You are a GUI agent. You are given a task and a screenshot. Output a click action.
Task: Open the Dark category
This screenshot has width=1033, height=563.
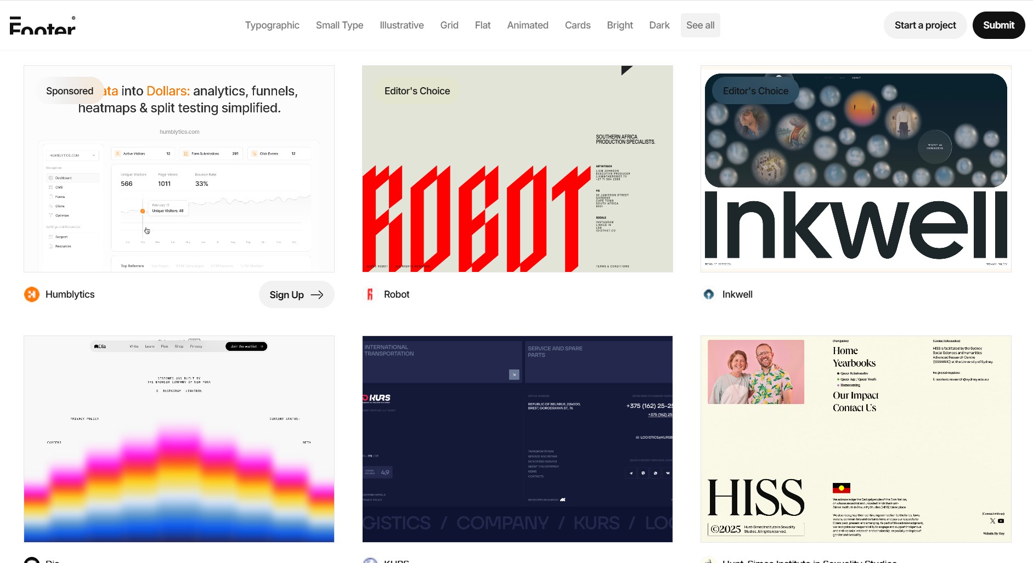pyautogui.click(x=659, y=25)
